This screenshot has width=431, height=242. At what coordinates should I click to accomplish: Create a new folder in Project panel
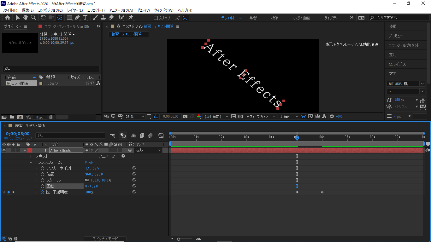click(x=12, y=117)
